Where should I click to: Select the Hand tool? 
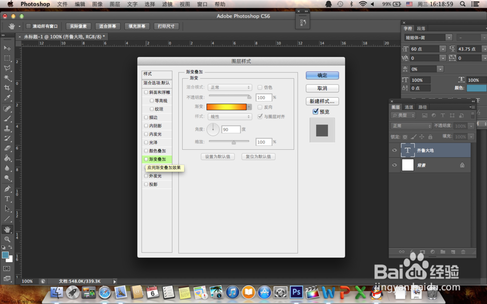tap(6, 230)
